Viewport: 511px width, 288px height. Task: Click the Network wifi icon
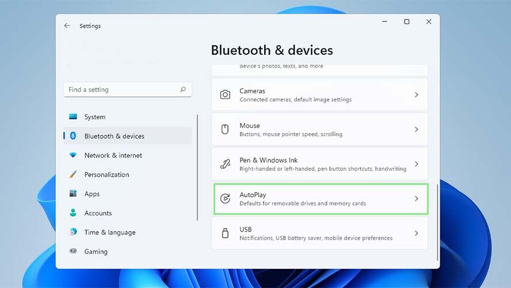73,155
